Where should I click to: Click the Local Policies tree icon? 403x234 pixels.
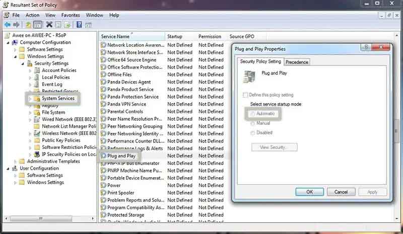(x=37, y=77)
